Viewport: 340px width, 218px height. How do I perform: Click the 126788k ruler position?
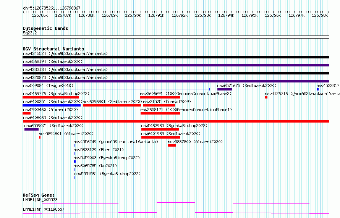click(86, 15)
